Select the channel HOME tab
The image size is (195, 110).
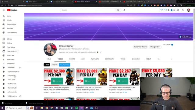49,59
